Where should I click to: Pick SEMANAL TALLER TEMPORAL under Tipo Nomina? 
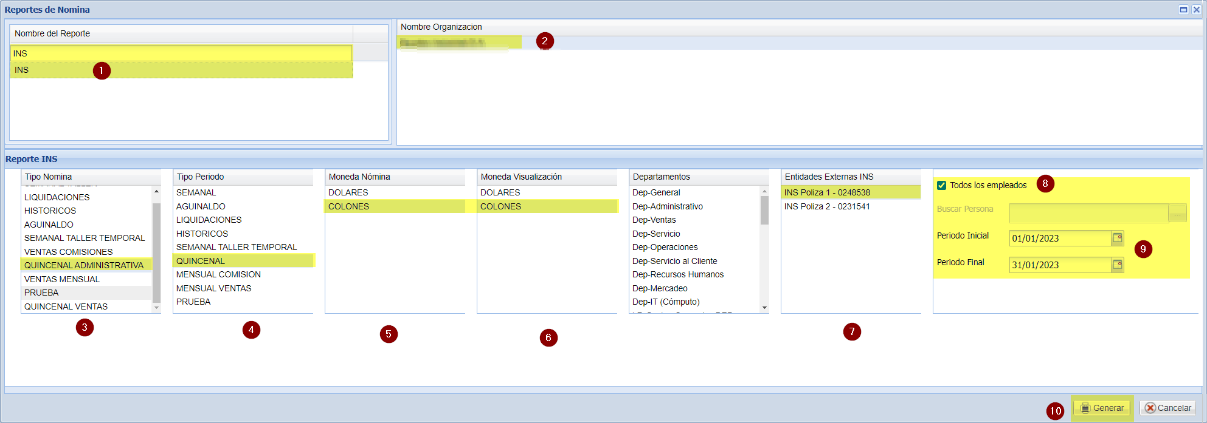(x=86, y=238)
